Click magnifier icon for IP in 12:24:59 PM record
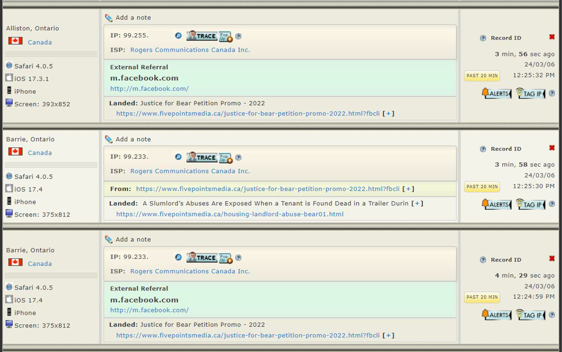Viewport: 562px width, 352px height. pyautogui.click(x=178, y=258)
